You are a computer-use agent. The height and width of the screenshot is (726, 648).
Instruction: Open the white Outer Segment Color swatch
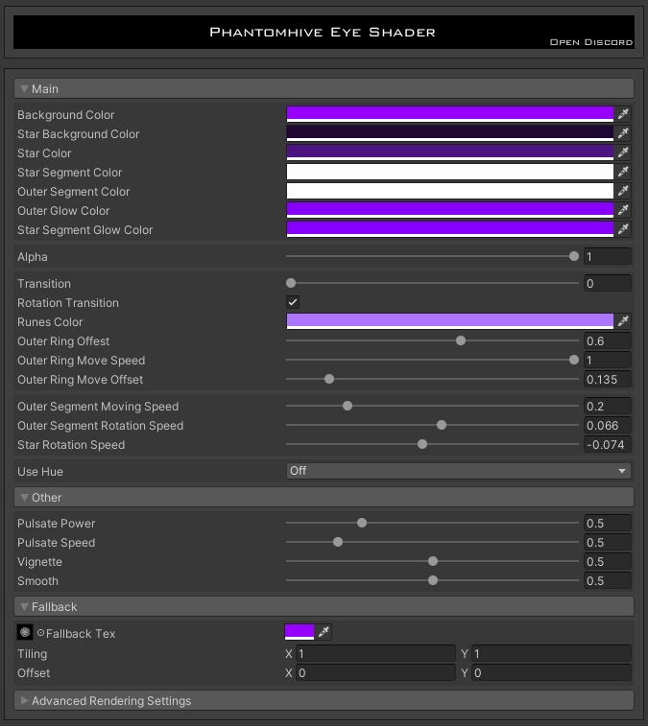(x=450, y=191)
